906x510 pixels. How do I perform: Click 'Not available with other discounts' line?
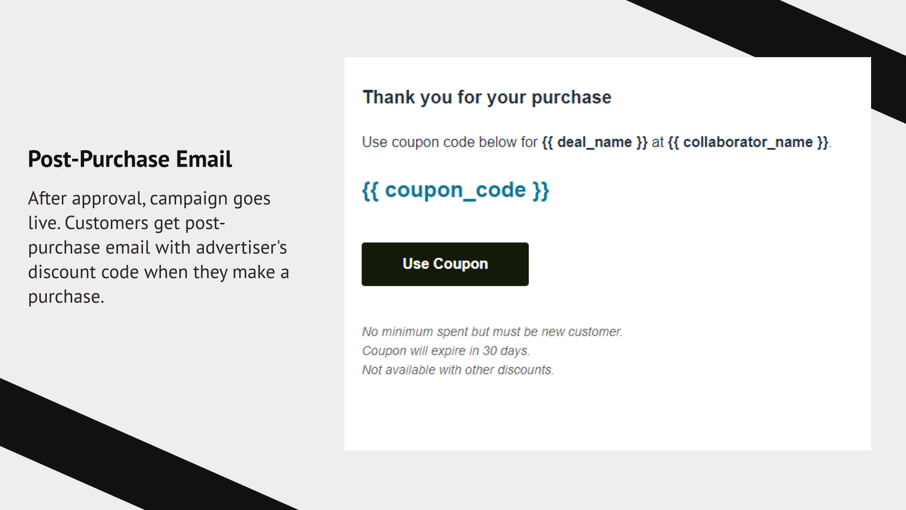coord(458,370)
